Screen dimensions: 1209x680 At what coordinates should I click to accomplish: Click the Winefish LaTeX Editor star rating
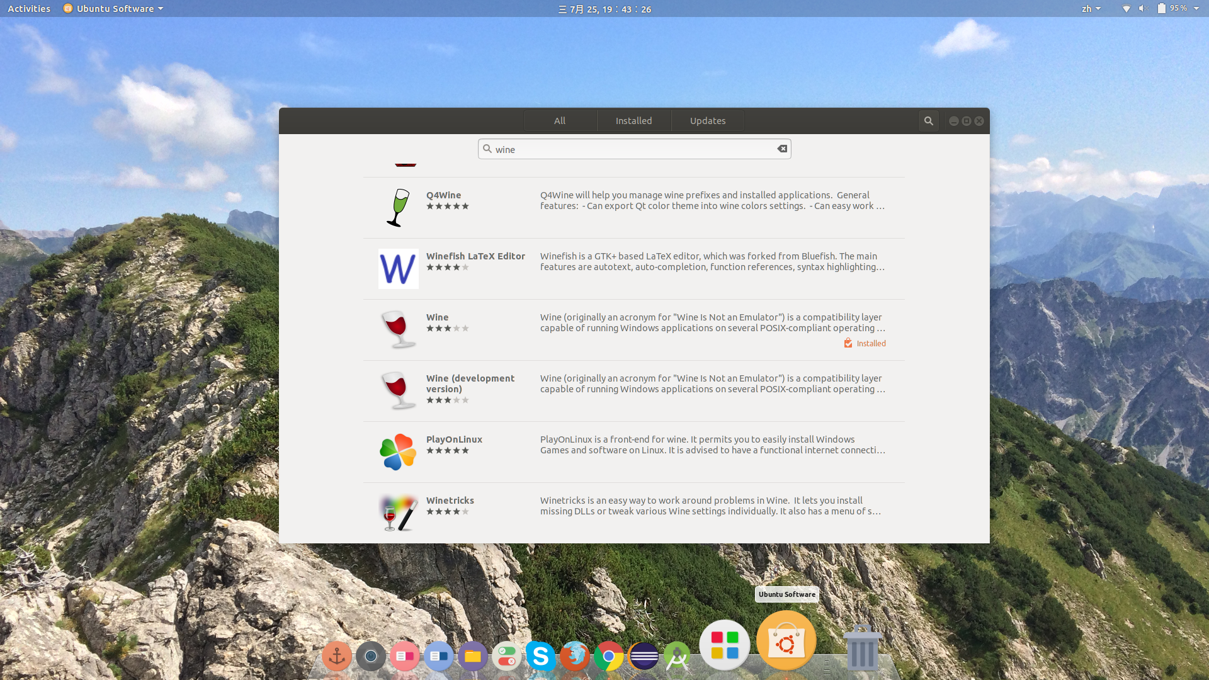click(448, 268)
